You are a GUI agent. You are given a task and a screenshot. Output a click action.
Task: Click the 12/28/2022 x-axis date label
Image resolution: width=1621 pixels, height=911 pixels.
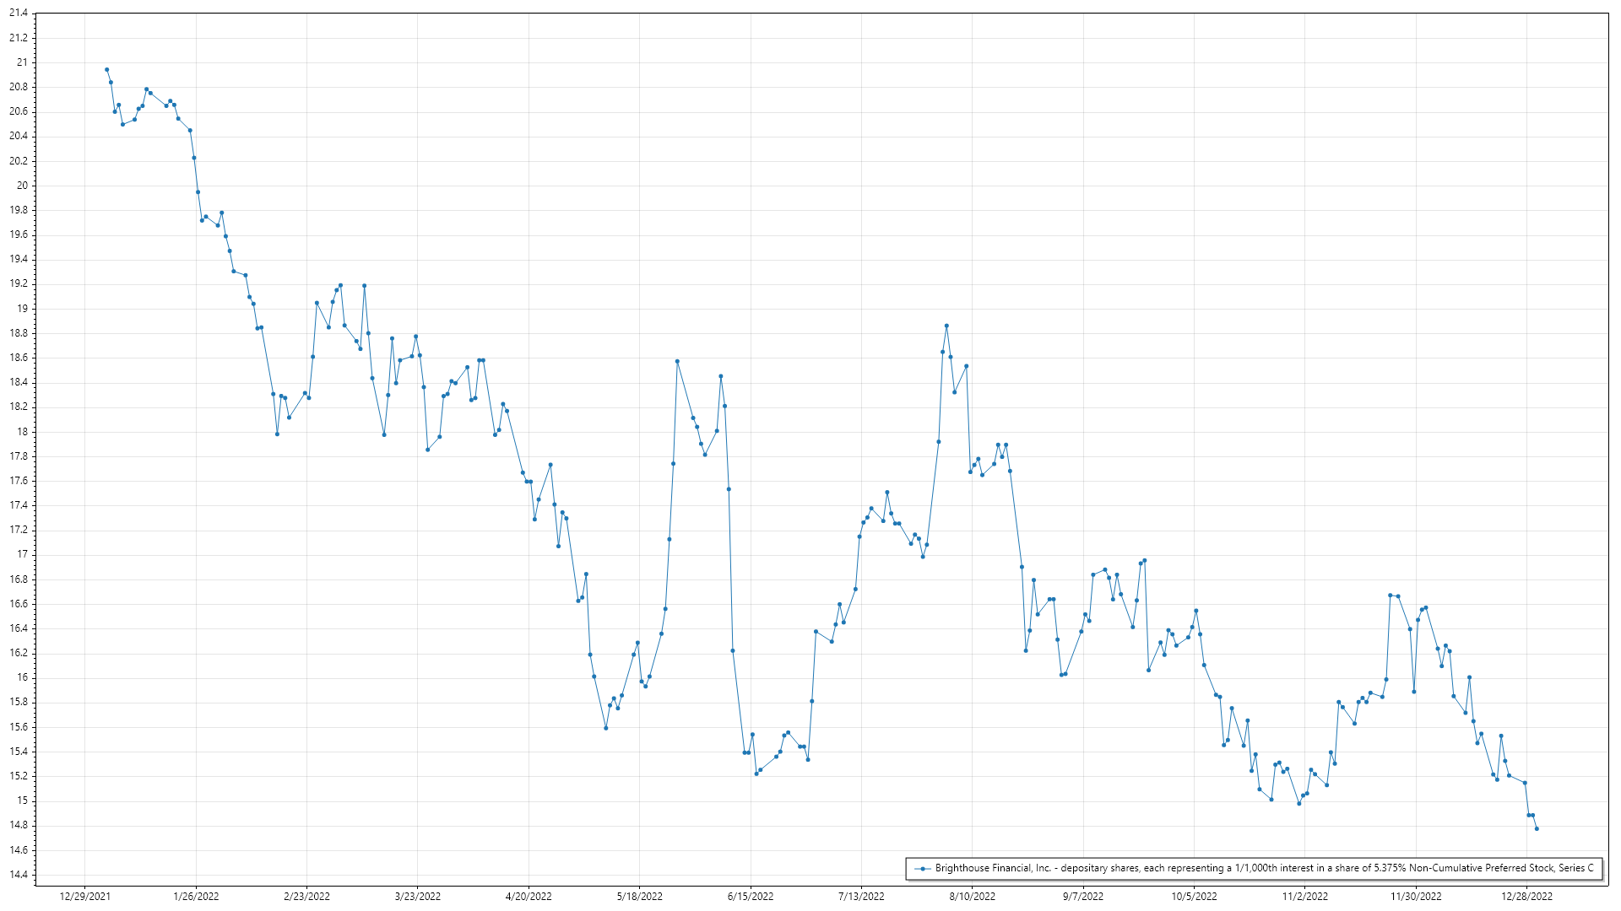[x=1526, y=896]
